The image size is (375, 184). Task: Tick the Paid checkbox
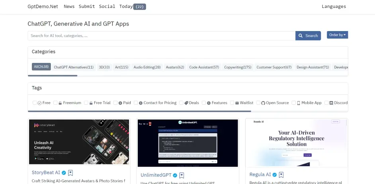115,103
